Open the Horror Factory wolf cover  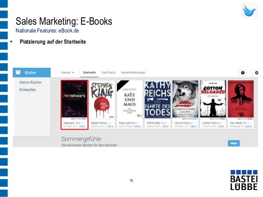185,99
